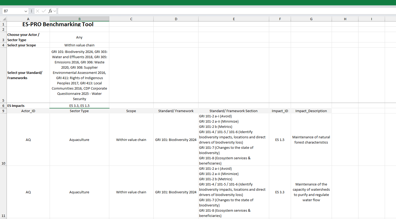Select column header B
The height and width of the screenshot is (219, 396).
tap(79, 19)
